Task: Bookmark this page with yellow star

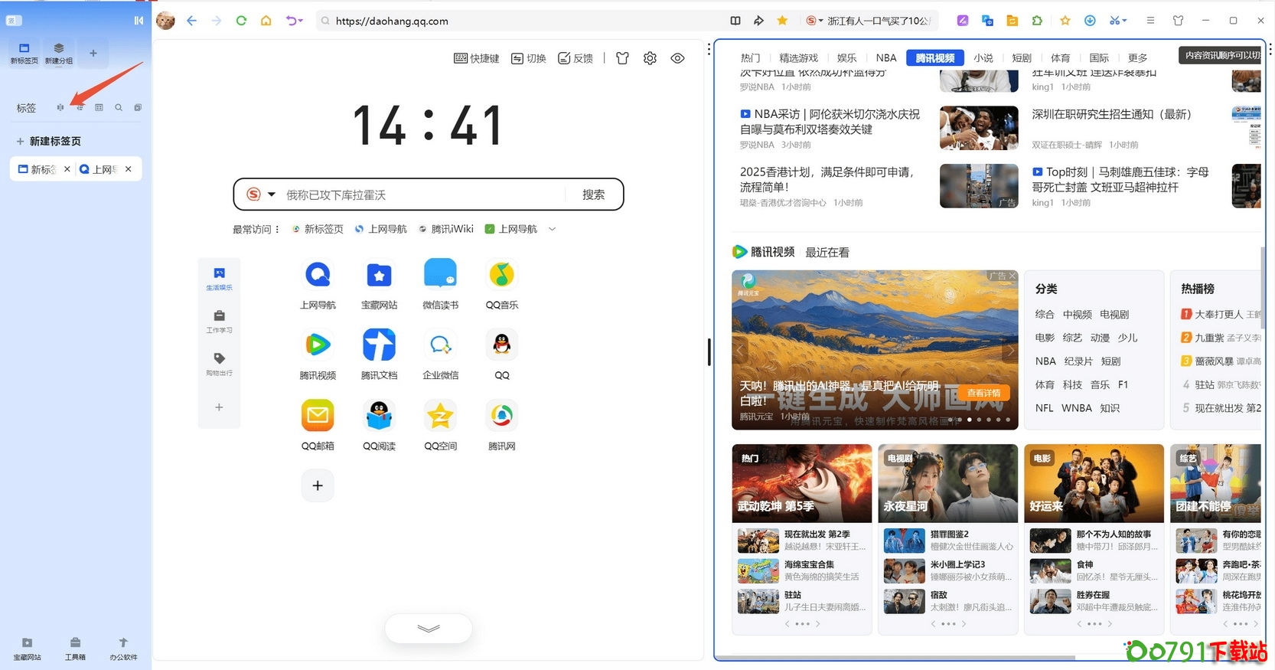Action: [x=782, y=21]
